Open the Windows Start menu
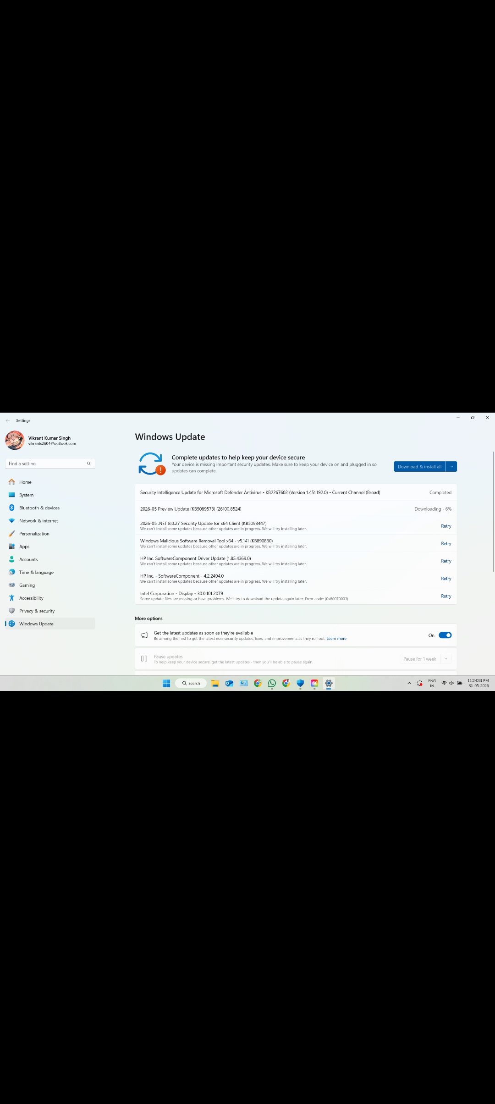This screenshot has height=1104, width=495. point(166,683)
